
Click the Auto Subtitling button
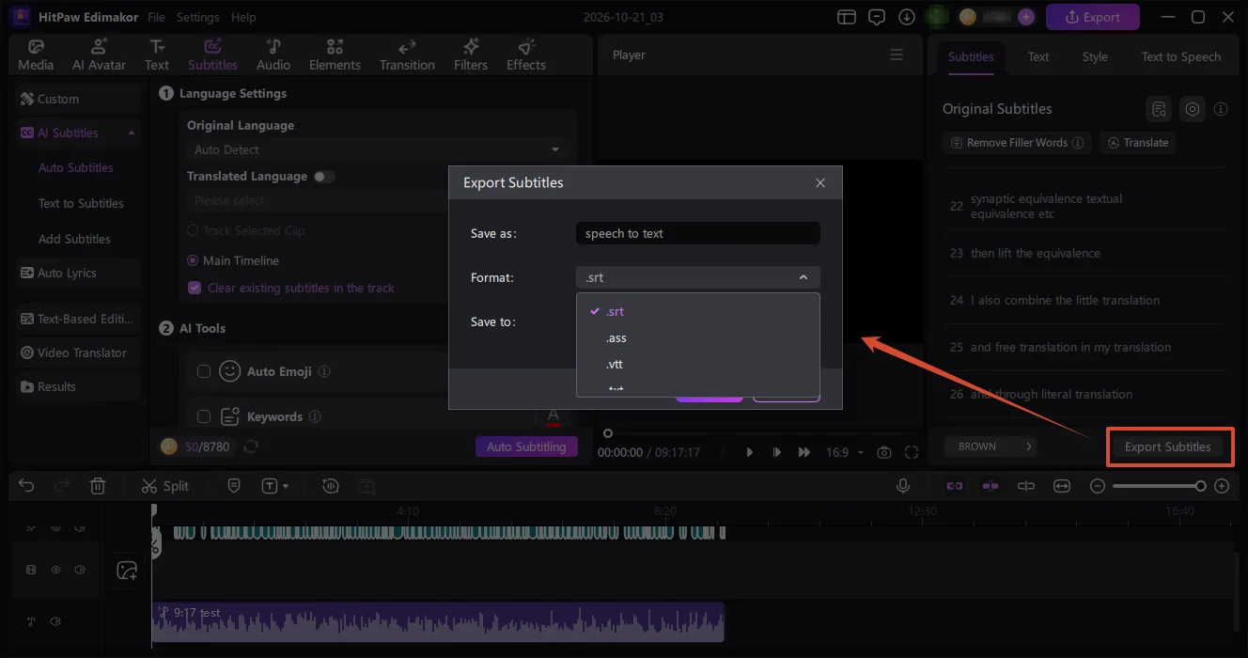tap(526, 446)
